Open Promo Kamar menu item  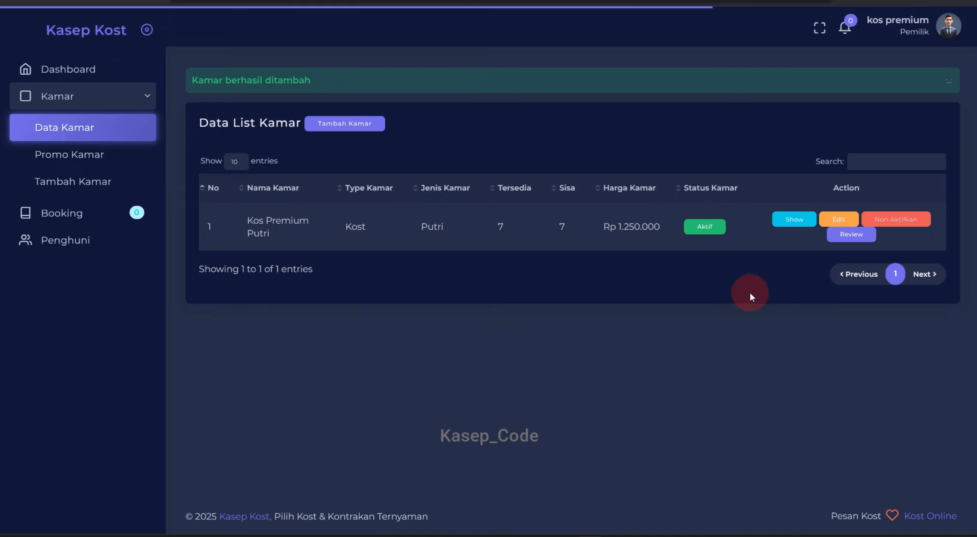[x=69, y=154]
